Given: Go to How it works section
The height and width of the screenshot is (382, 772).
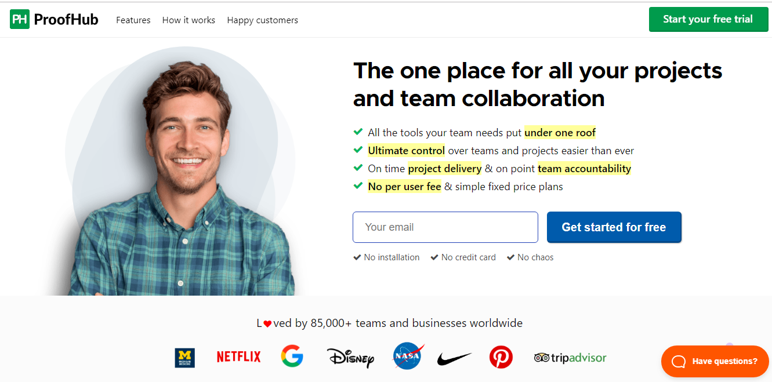Looking at the screenshot, I should pos(189,20).
